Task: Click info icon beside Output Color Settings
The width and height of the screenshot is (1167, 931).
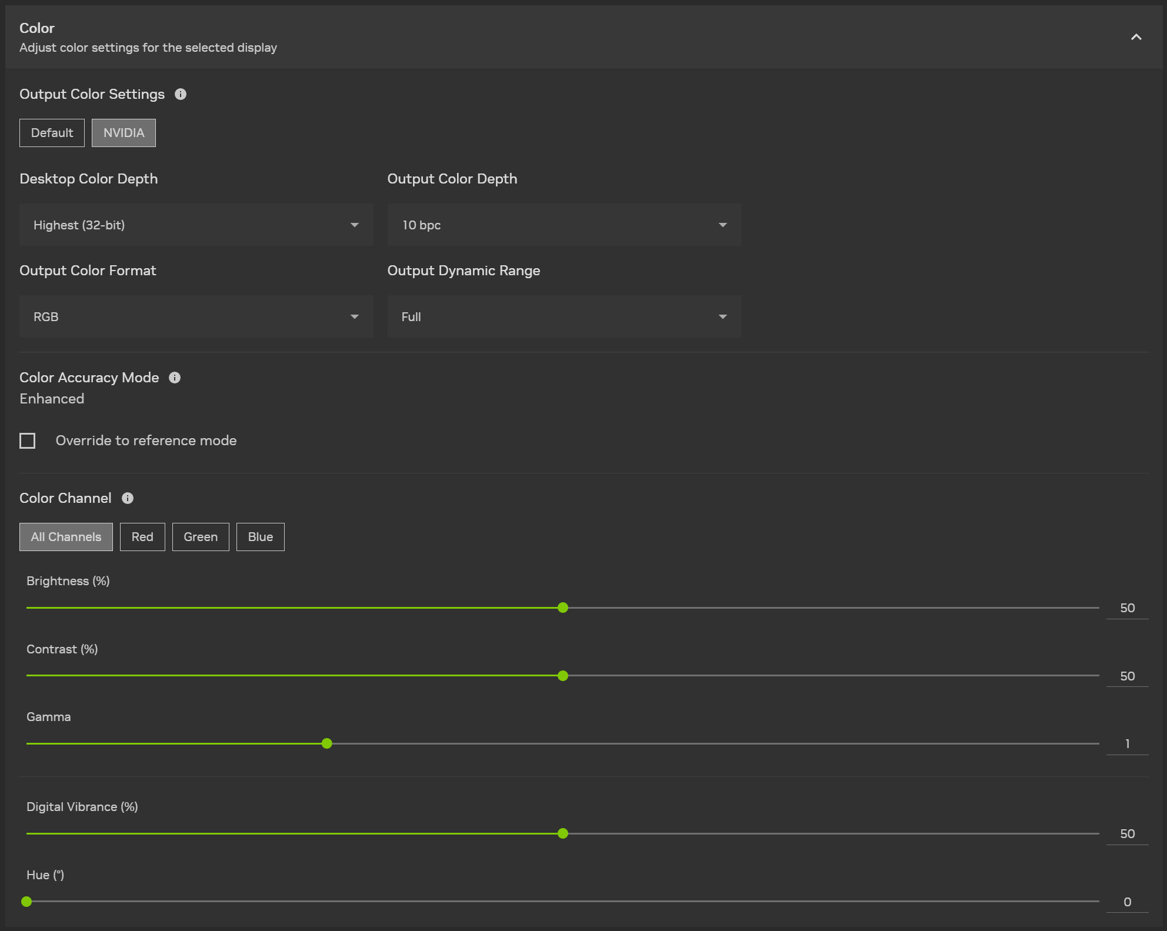Action: (181, 94)
